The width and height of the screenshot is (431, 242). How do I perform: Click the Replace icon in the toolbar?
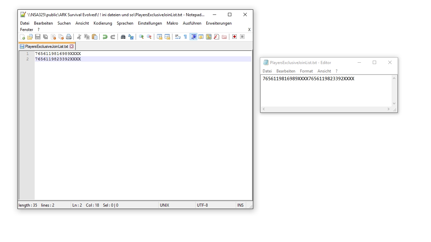pos(131,37)
